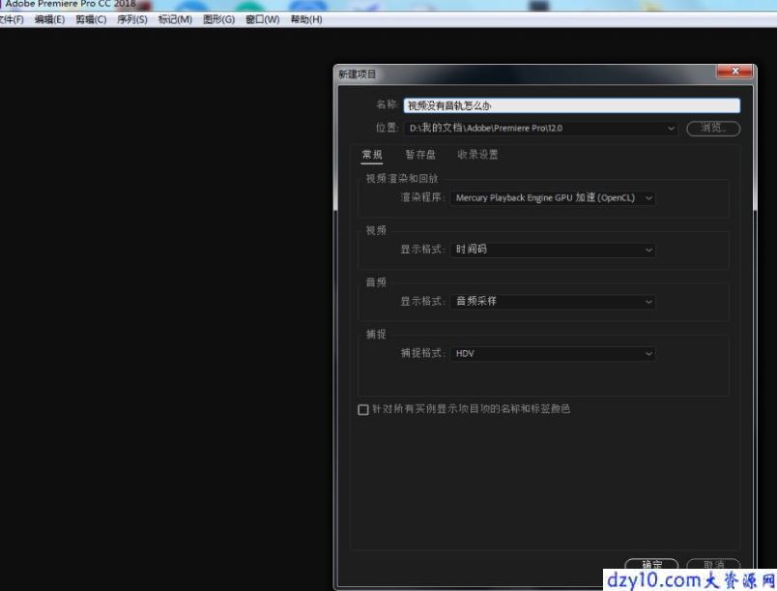Switch to the 常规 tab

(372, 155)
